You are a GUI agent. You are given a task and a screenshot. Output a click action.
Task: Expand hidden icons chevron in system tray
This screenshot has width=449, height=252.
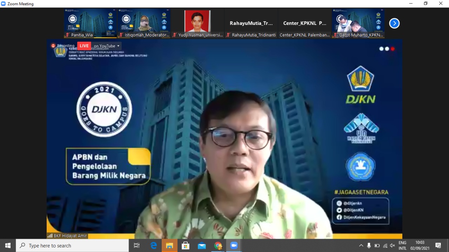(x=361, y=245)
